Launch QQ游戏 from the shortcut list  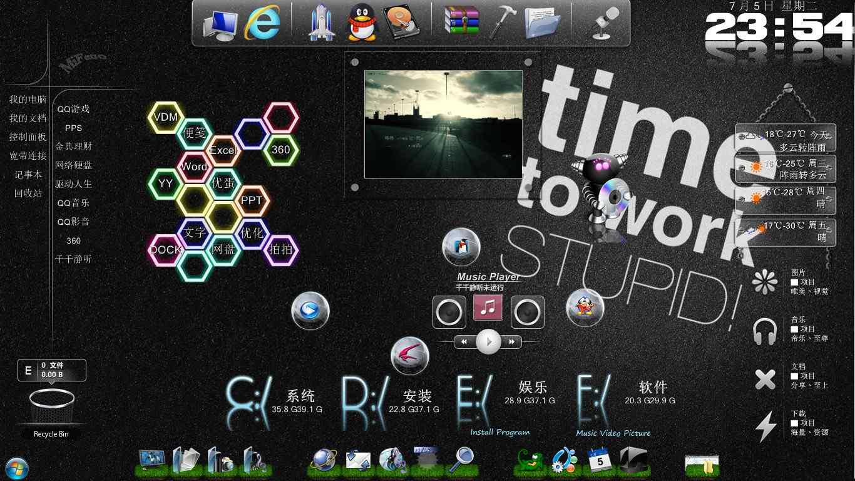click(73, 109)
